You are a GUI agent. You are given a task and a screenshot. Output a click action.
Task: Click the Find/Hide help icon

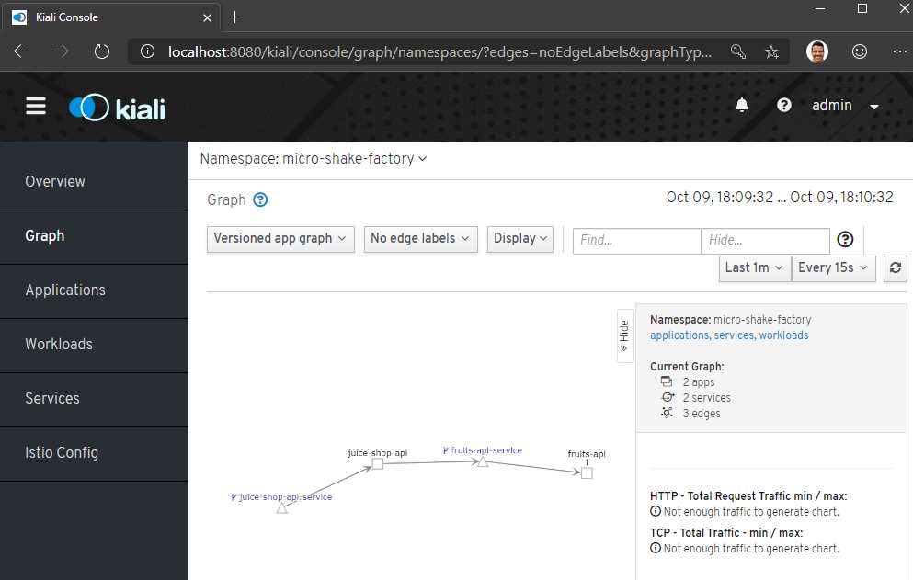845,239
